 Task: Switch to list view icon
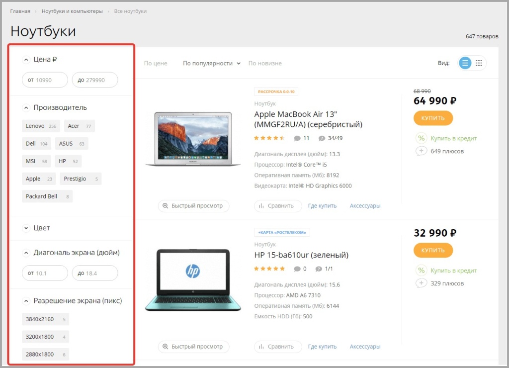(x=465, y=63)
